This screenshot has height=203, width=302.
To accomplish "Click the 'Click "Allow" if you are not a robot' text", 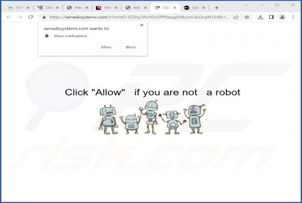I will click(152, 92).
